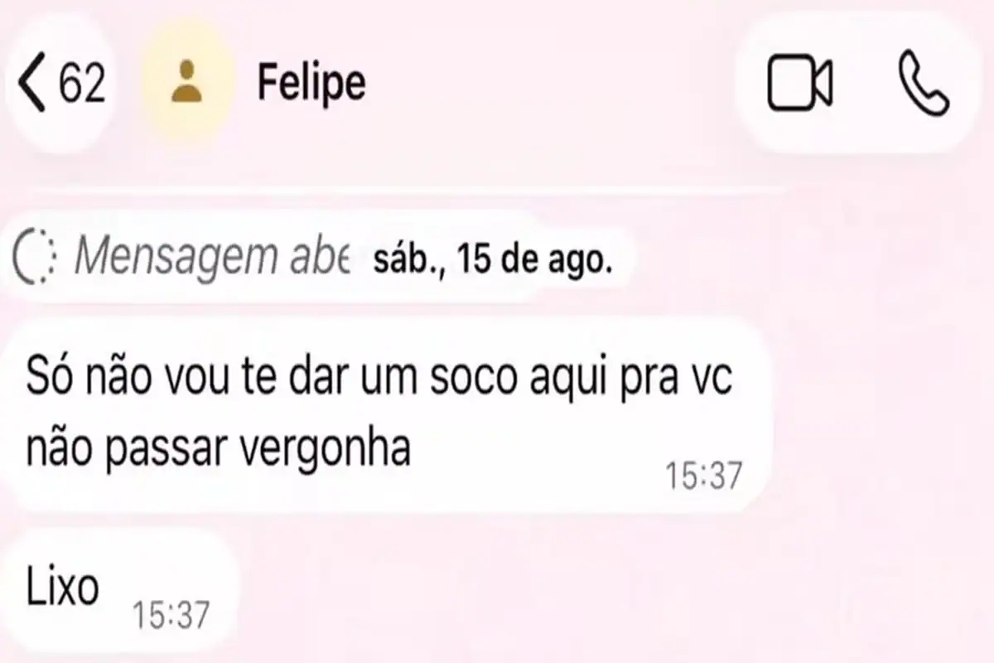The width and height of the screenshot is (994, 663).
Task: Click the "não passar vergonha" message line
Action: point(219,451)
